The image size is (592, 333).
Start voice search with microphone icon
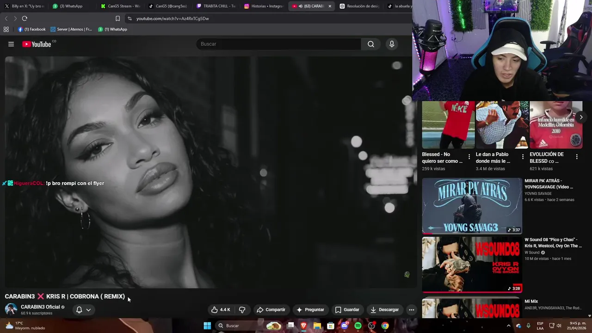392,44
